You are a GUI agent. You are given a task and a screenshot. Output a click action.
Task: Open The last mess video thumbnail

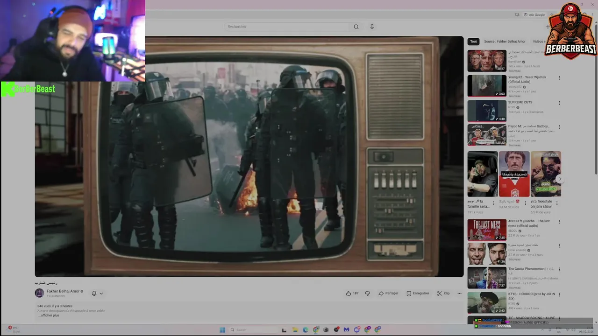(x=487, y=230)
